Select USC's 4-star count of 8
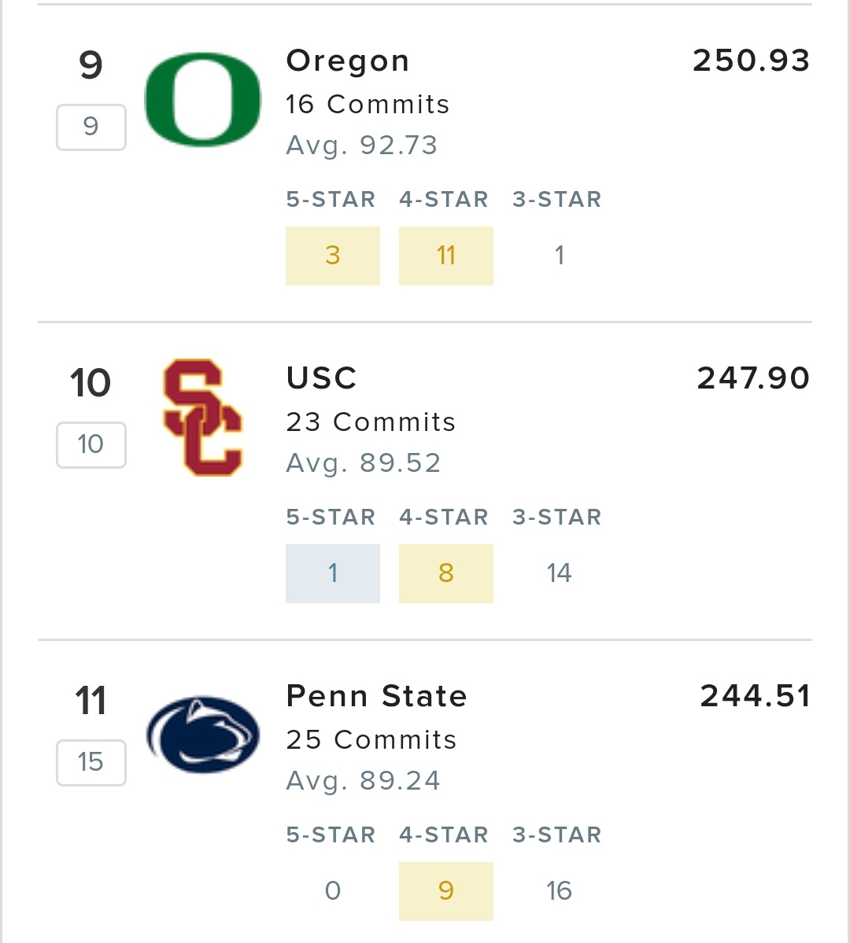 click(x=446, y=573)
